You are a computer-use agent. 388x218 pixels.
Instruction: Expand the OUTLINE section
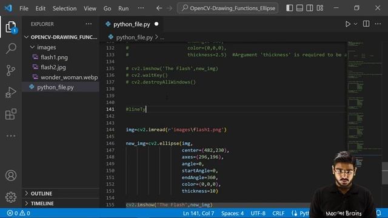tap(61, 193)
